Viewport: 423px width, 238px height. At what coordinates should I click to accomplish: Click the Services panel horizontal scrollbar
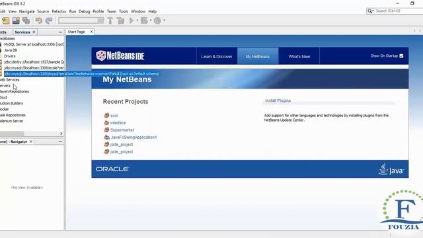[x=12, y=134]
